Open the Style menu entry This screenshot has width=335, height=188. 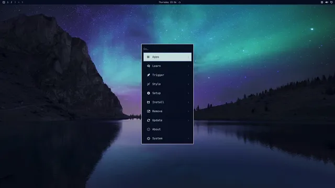pos(167,84)
